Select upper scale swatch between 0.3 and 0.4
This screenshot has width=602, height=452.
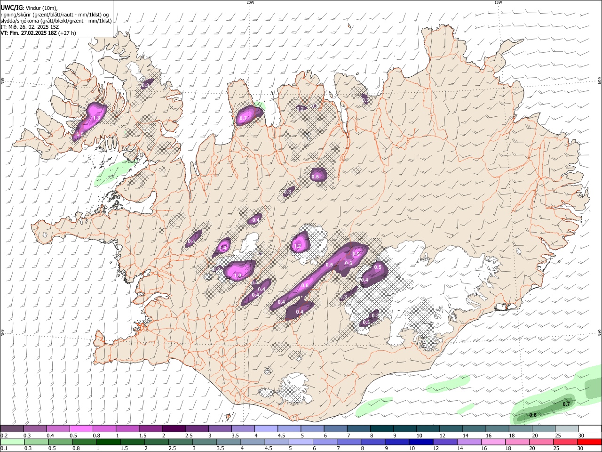(35, 429)
